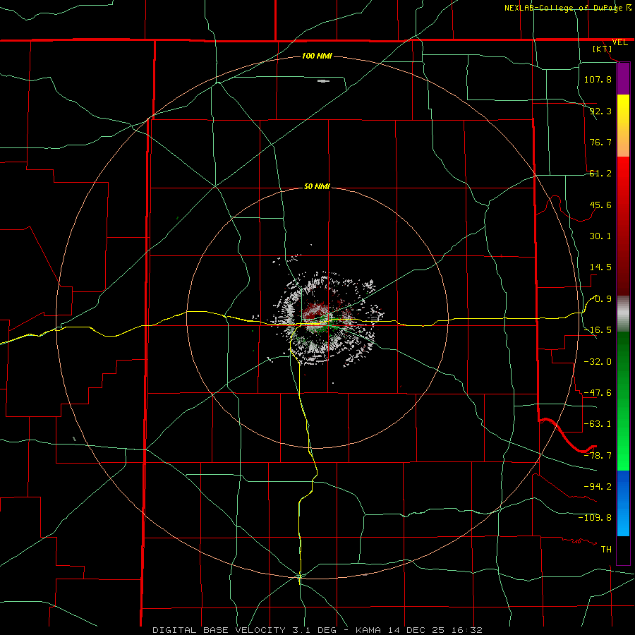Click the gray segment of the color bar

(x=623, y=314)
